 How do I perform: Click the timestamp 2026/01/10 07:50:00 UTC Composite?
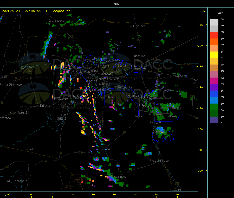click(36, 11)
